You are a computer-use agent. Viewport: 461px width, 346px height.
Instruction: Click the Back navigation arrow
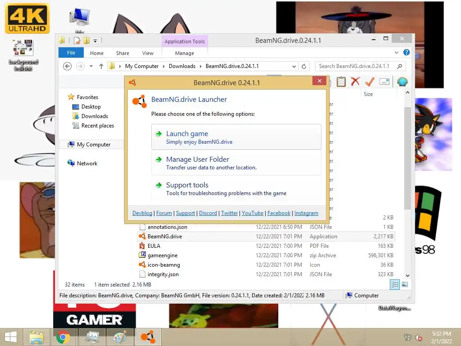tap(68, 66)
